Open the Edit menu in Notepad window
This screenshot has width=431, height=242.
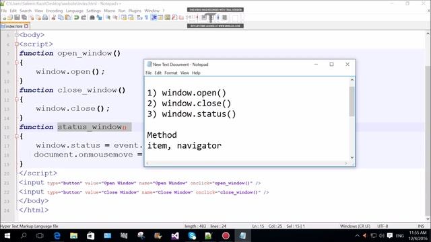(x=158, y=73)
